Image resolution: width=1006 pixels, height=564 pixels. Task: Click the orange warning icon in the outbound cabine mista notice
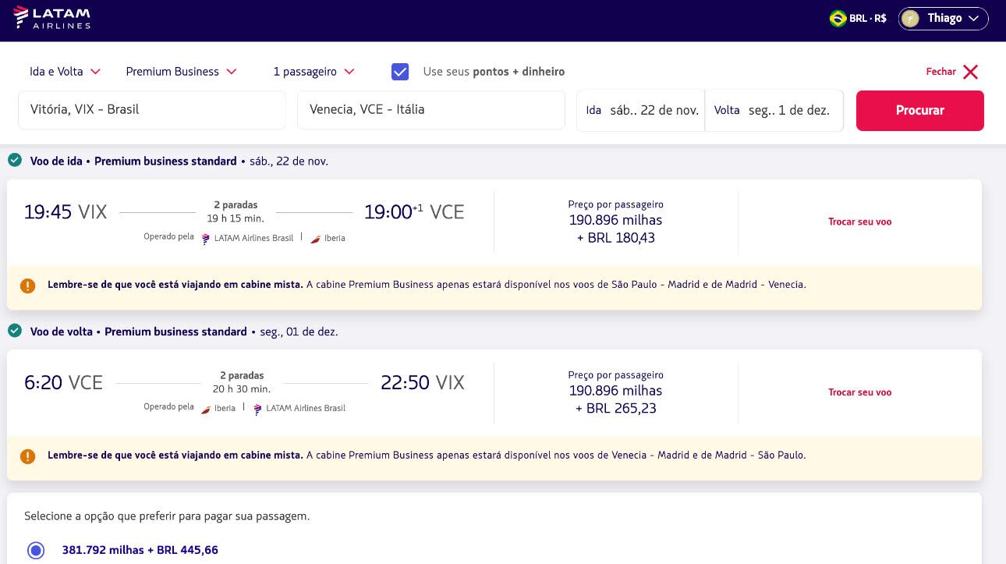(x=28, y=286)
